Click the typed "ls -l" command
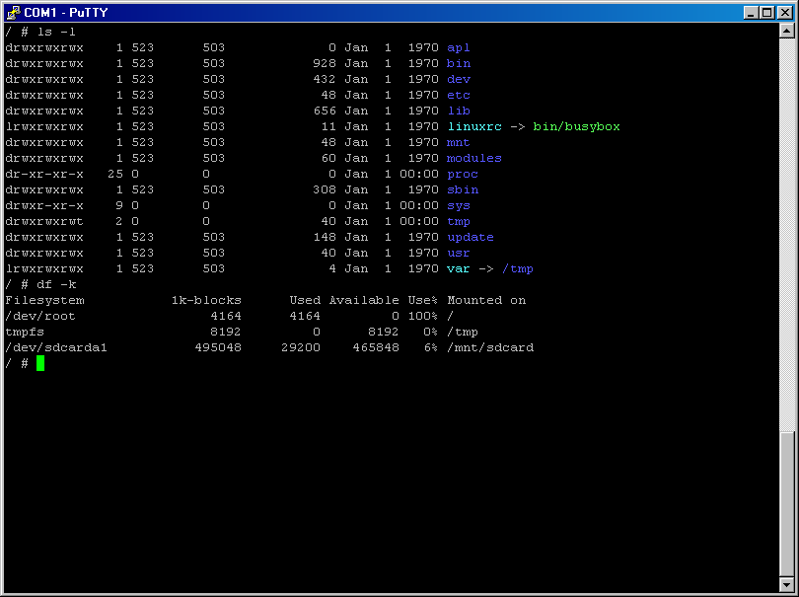Screen dimensions: 799x597 coord(56,32)
